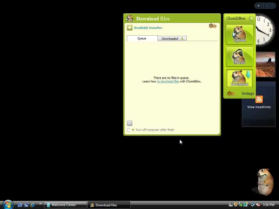Open the Music hamster button in ChomikBox
The width and height of the screenshot is (279, 209).
click(x=239, y=57)
